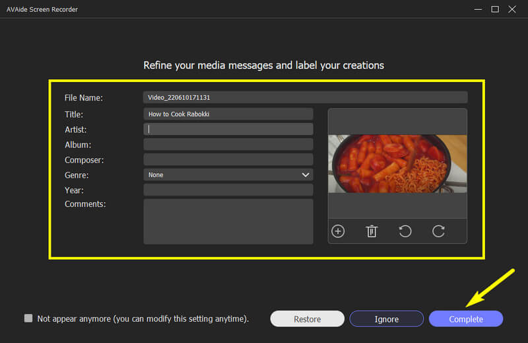Screen dimensions: 528x343
Task: Click the add cover image plus icon
Action: (x=338, y=231)
